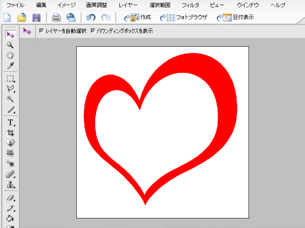Click the Undo arrow icon
This screenshot has width=305, height=228.
click(91, 18)
